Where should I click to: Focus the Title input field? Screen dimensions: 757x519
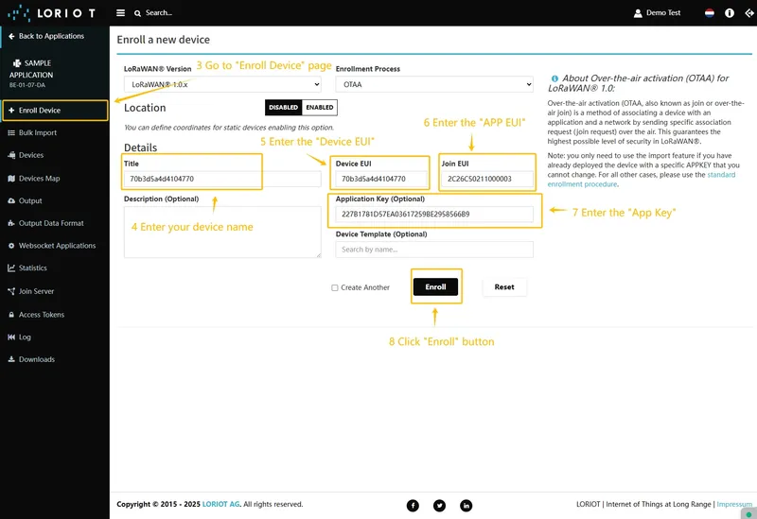222,179
